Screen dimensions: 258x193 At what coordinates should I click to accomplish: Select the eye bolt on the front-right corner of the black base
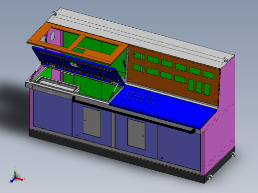click(x=210, y=177)
